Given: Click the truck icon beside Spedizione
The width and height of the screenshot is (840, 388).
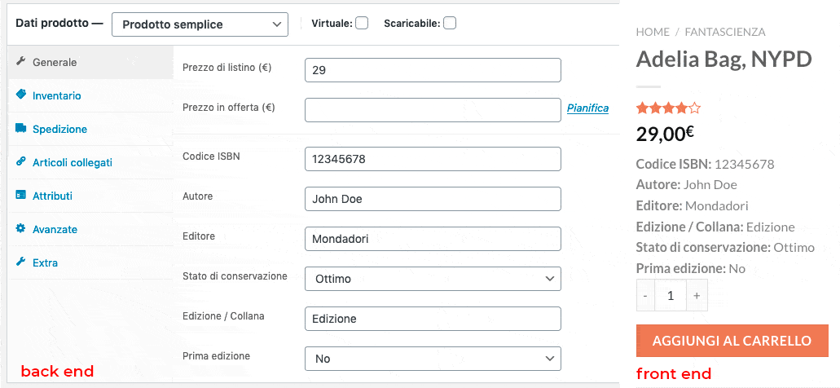Looking at the screenshot, I should pos(21,128).
